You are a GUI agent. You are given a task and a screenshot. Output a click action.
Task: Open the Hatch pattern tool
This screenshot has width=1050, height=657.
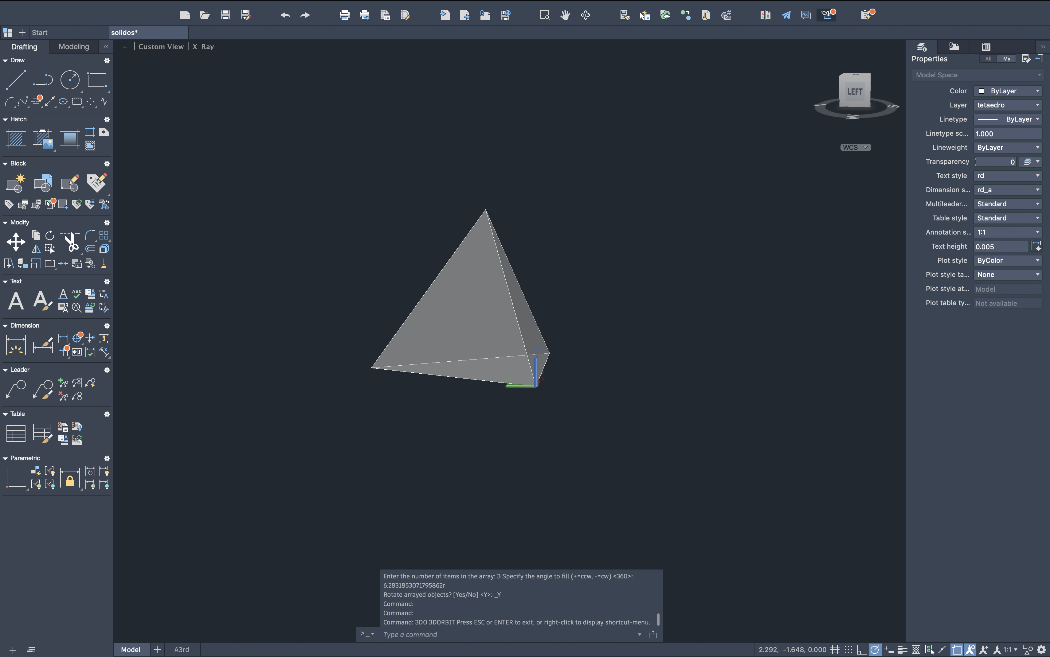16,139
